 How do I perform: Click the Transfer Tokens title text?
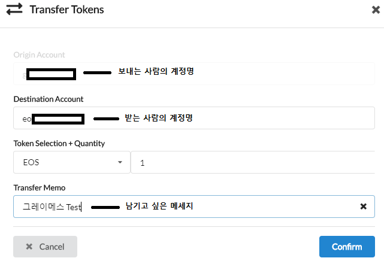pos(67,10)
